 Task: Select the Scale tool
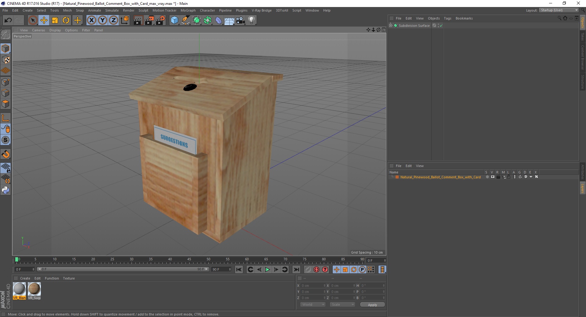55,20
